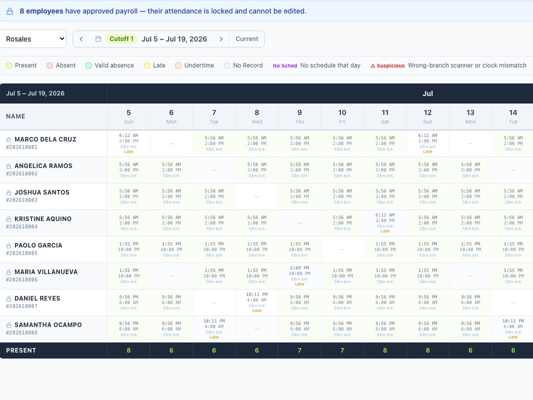
Task: Click the 7 Tue column header
Action: coord(214,117)
